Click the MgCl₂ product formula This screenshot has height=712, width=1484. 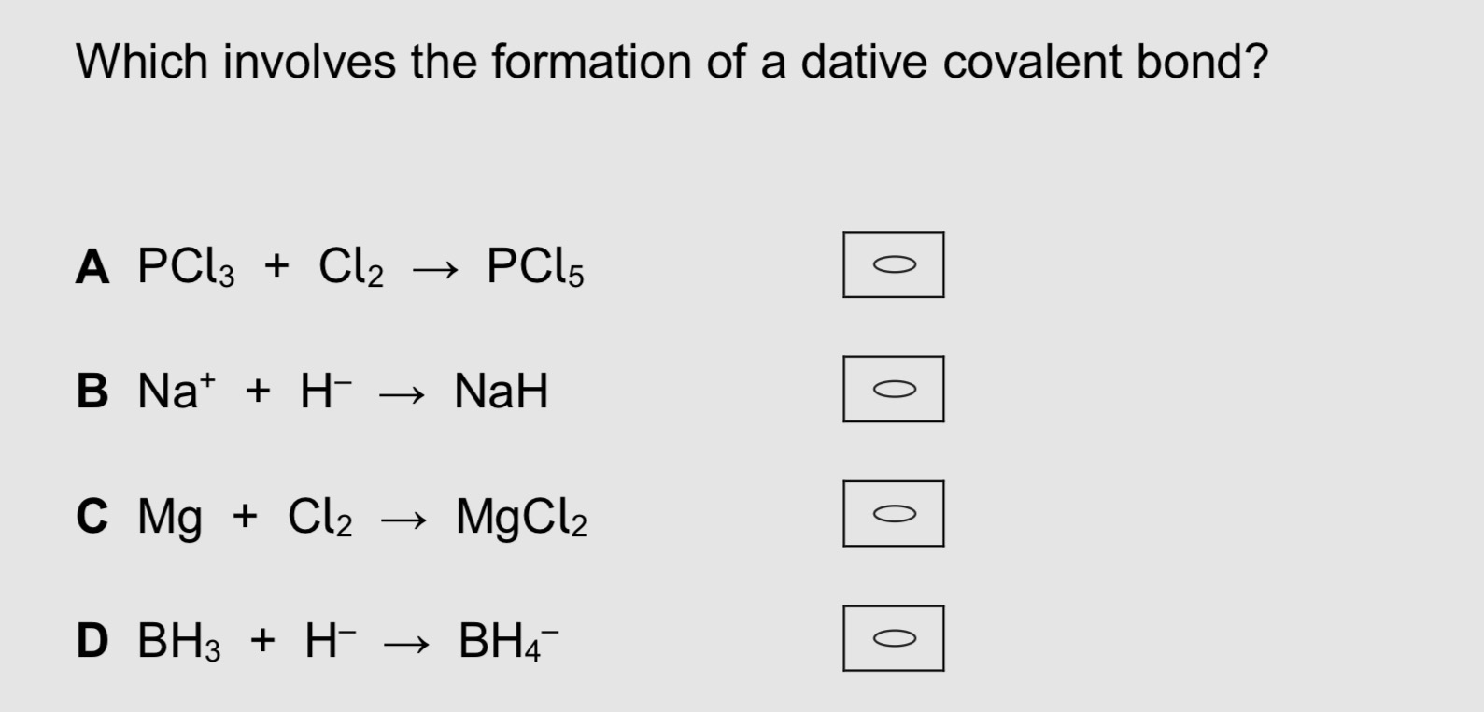tap(521, 517)
